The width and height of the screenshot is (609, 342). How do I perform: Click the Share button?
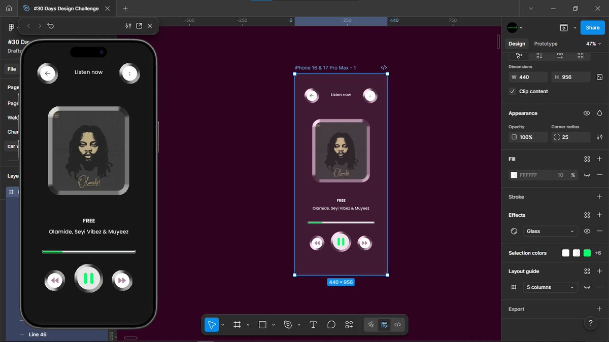tap(592, 28)
